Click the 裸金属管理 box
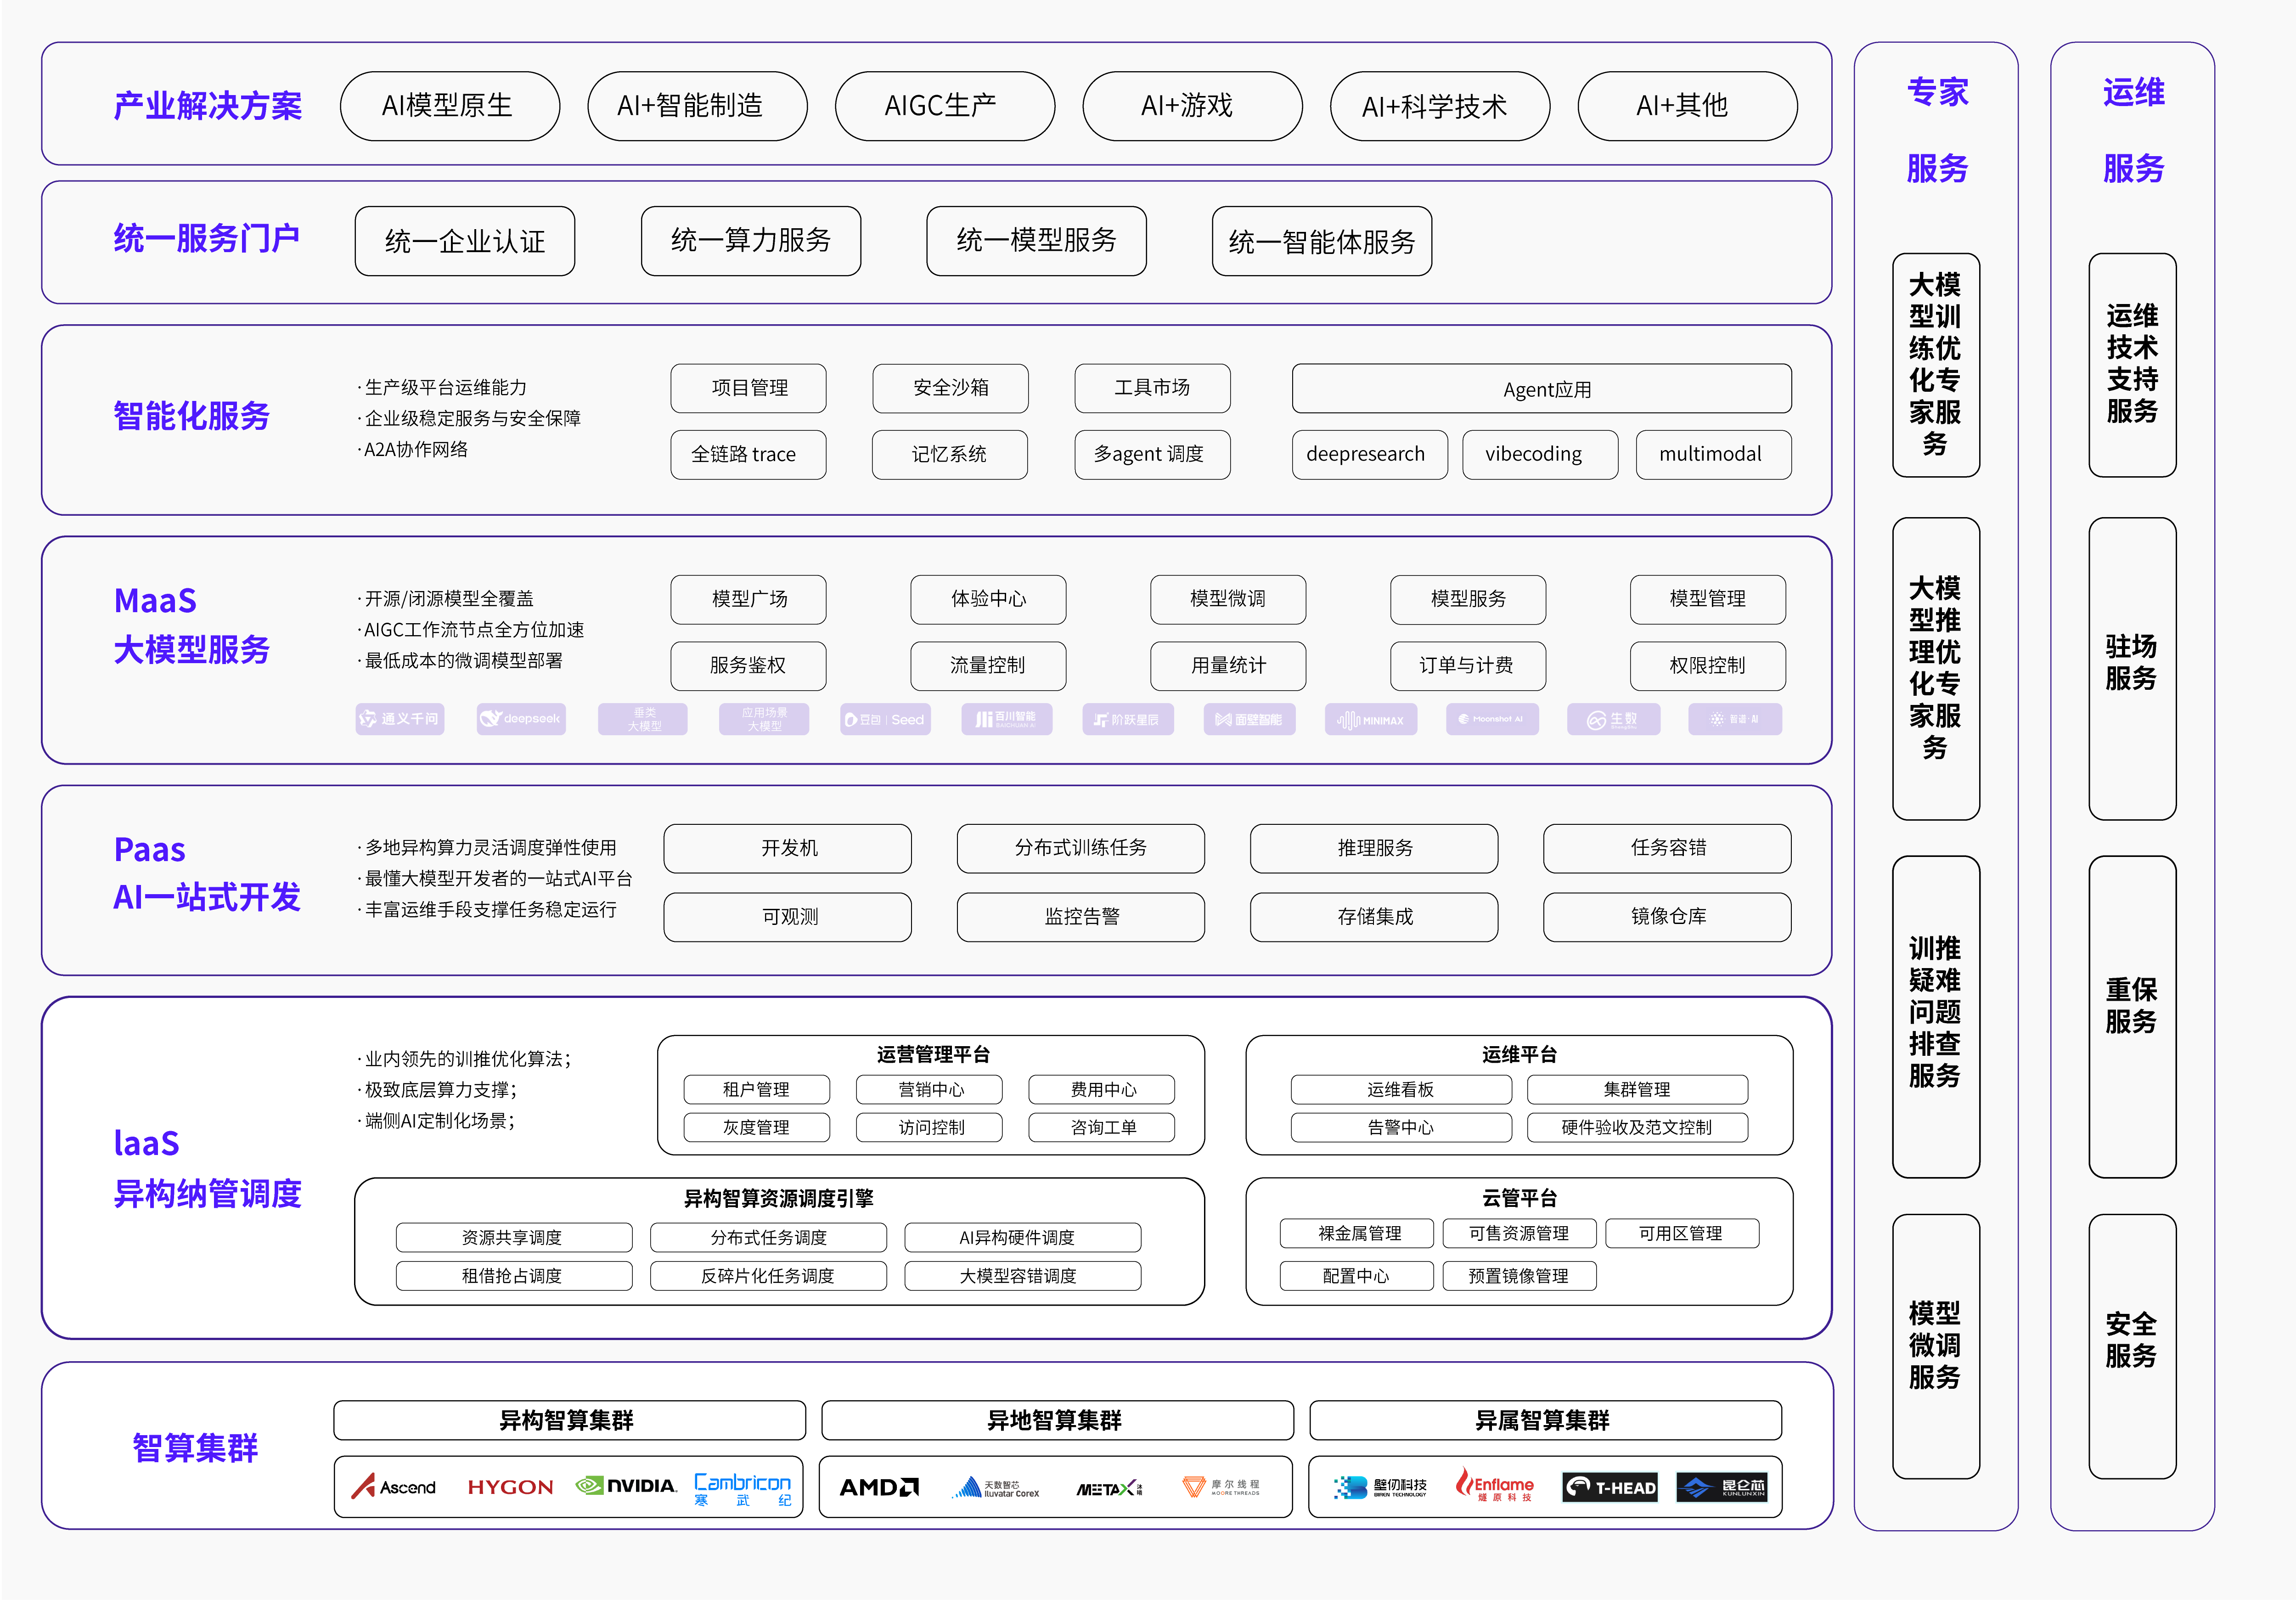 coord(1357,1233)
